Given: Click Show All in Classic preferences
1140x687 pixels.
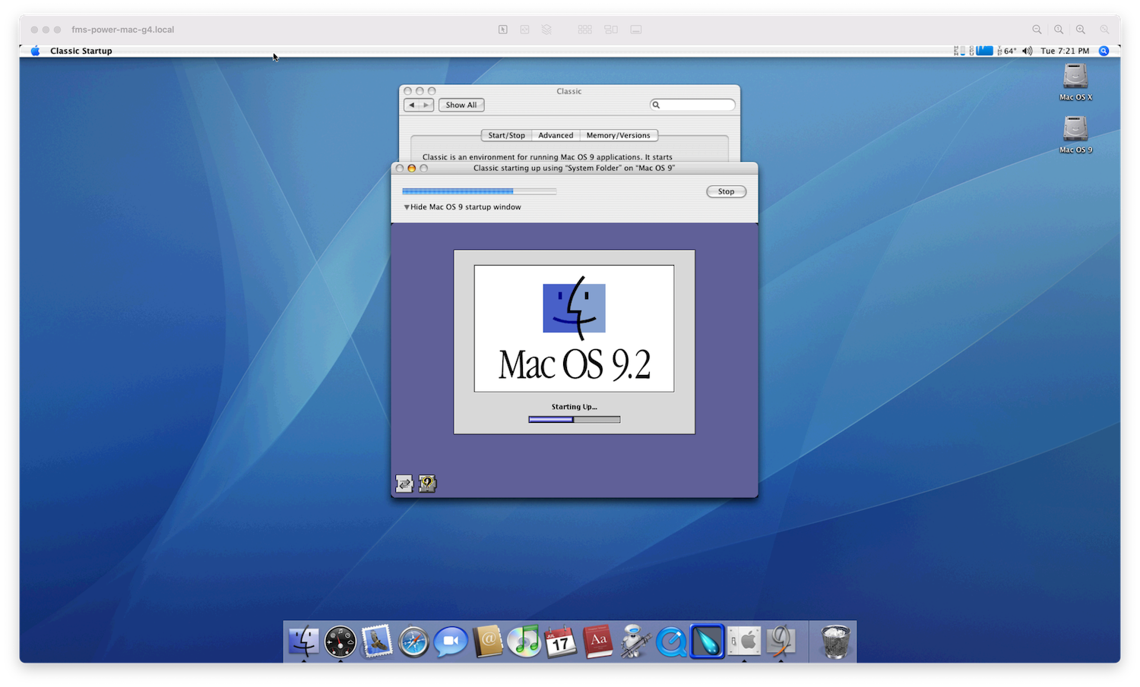Looking at the screenshot, I should tap(461, 105).
